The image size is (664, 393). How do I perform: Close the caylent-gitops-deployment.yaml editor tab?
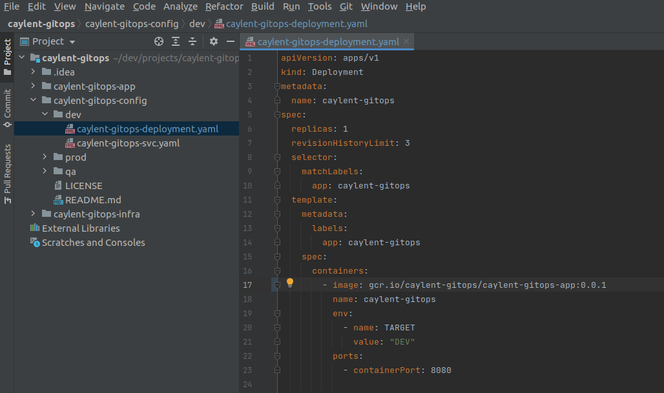[406, 41]
